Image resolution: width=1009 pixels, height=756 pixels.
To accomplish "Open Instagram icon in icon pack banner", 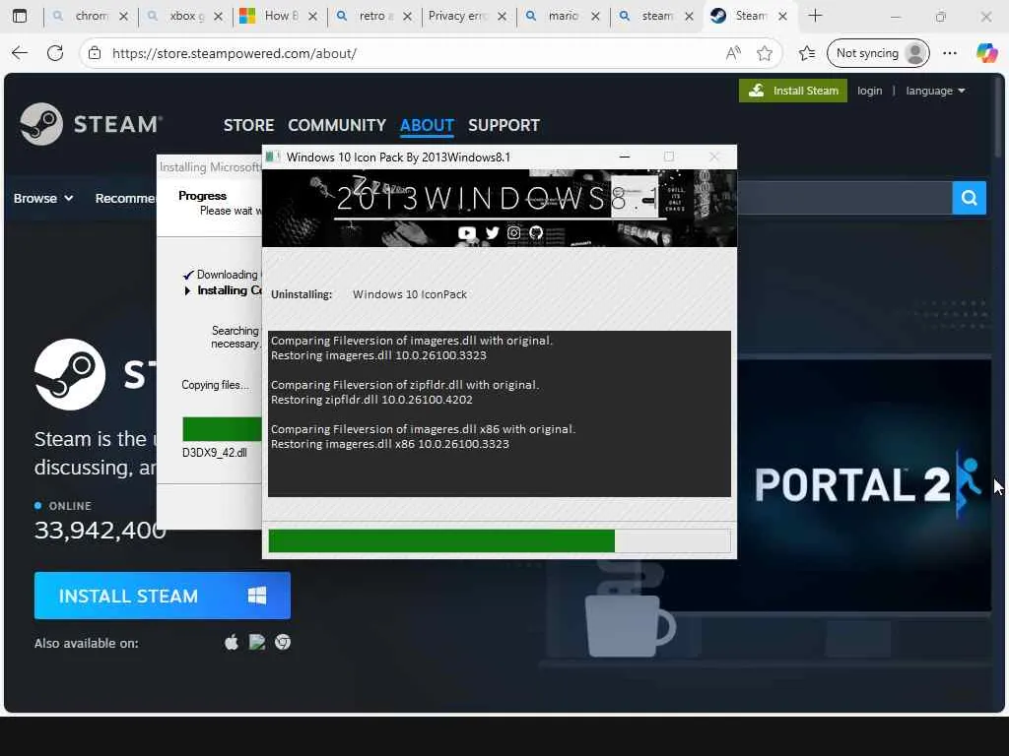I will [x=513, y=232].
